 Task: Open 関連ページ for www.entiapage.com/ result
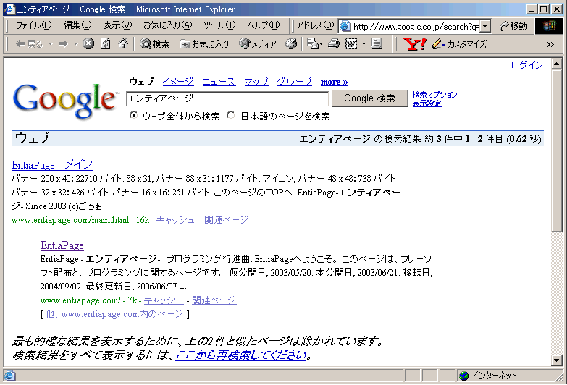pos(214,300)
